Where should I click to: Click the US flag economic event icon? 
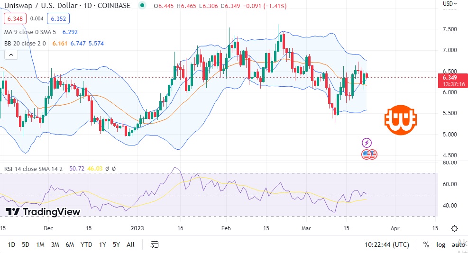tap(369, 154)
